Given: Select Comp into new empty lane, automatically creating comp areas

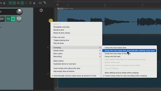Looking at the screenshot, I should 129,51.
